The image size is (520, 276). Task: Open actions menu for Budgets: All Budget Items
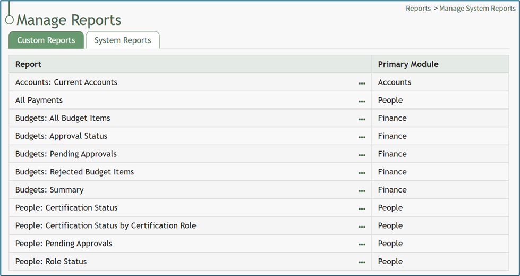tap(362, 119)
